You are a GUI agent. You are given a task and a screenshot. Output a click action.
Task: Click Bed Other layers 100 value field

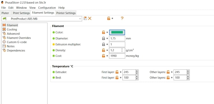click(180, 78)
